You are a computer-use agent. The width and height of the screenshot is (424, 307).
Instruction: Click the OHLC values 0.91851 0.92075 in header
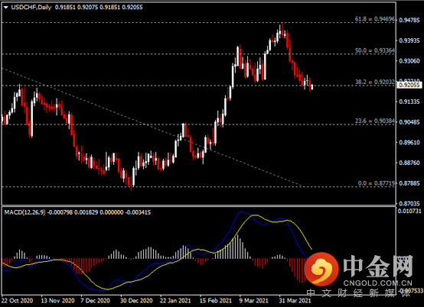coord(77,8)
